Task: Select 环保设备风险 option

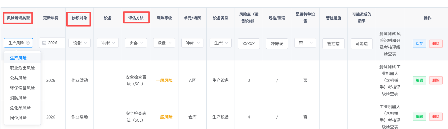Action: pos(22,88)
